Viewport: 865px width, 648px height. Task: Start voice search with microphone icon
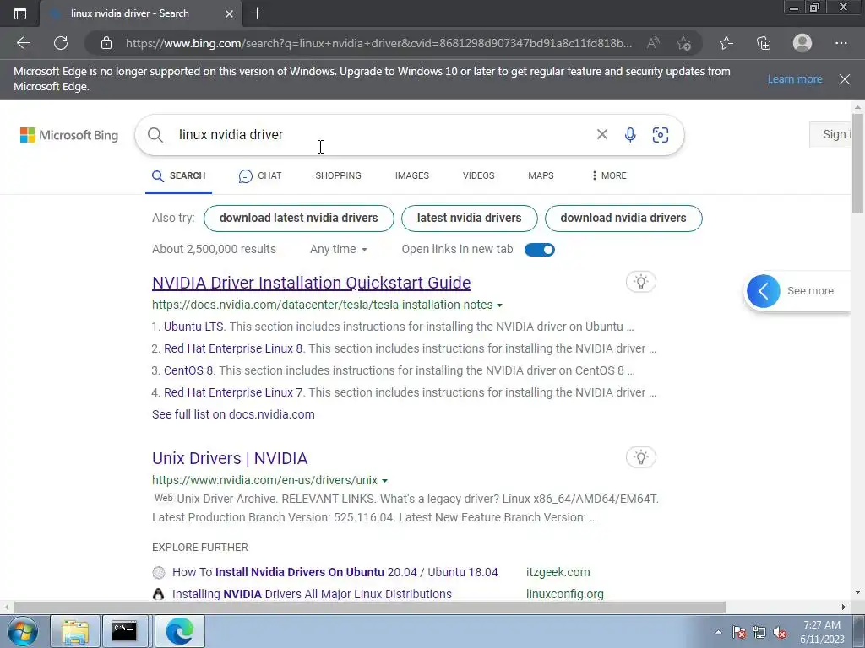pos(630,134)
